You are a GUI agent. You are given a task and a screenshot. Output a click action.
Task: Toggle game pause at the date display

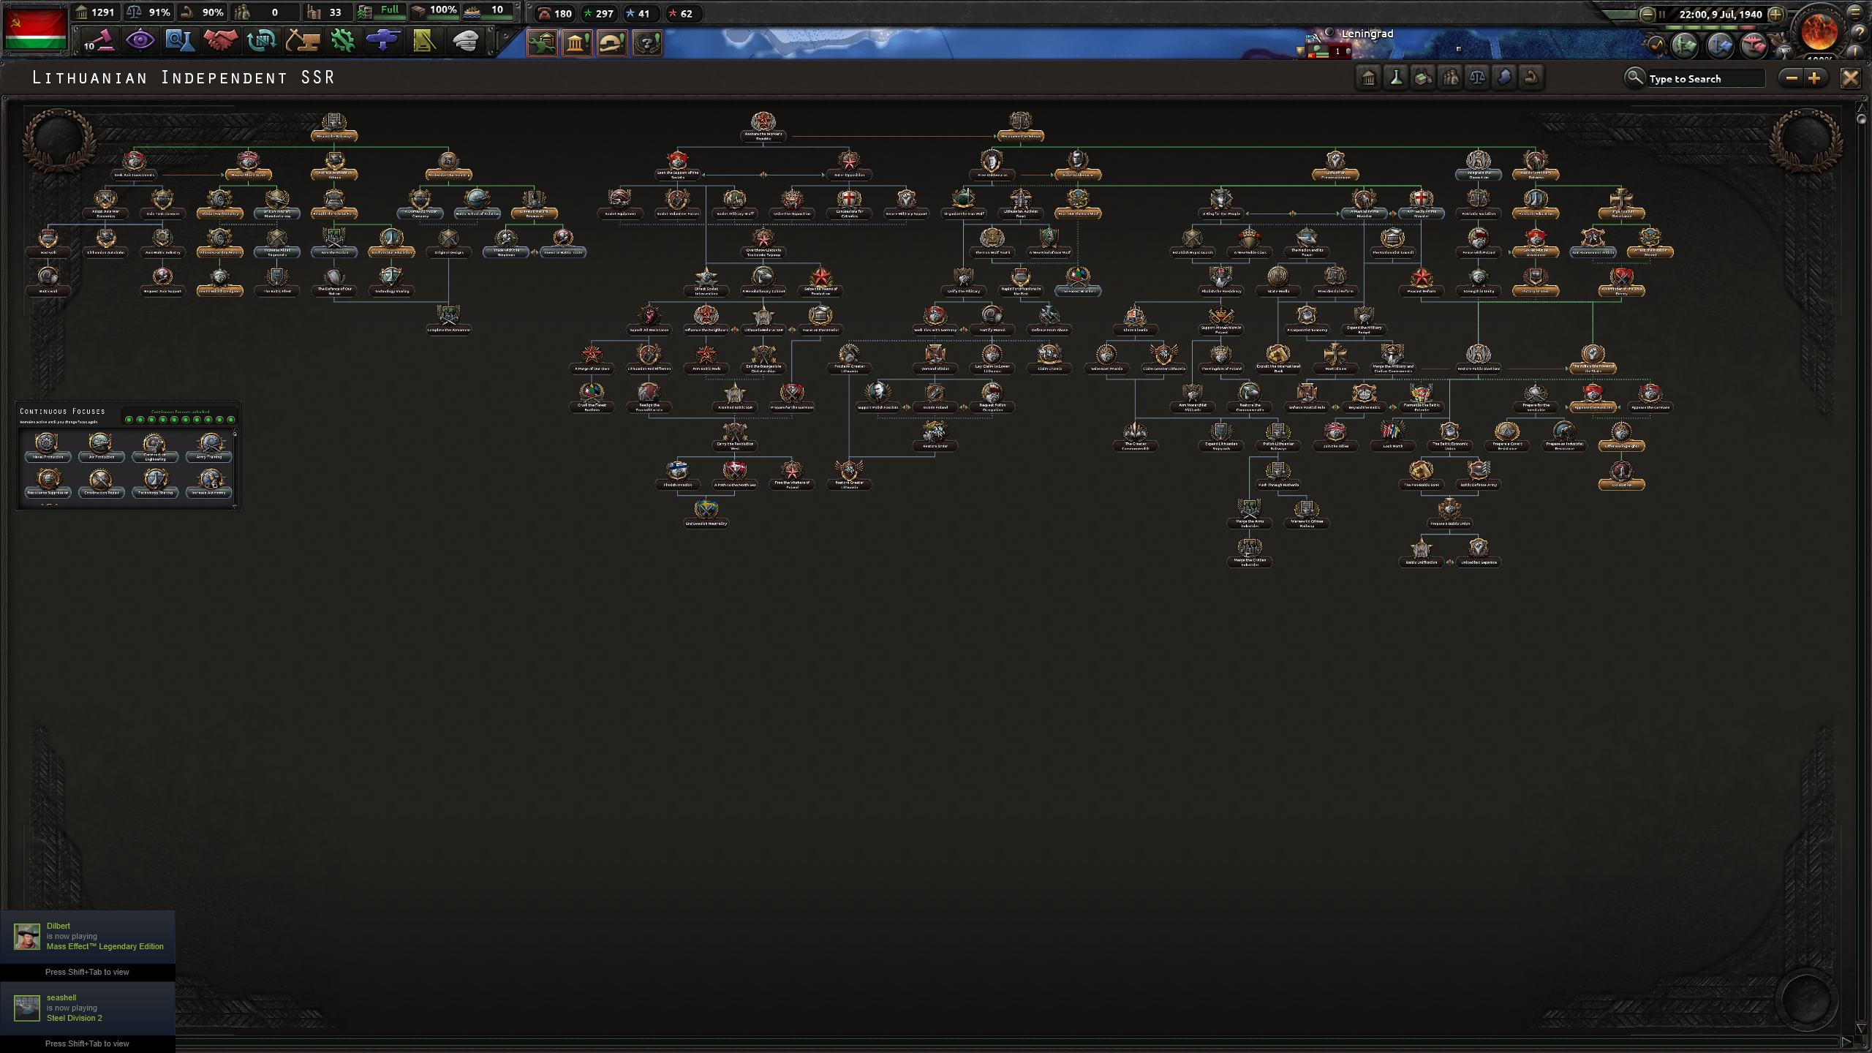pos(1721,14)
